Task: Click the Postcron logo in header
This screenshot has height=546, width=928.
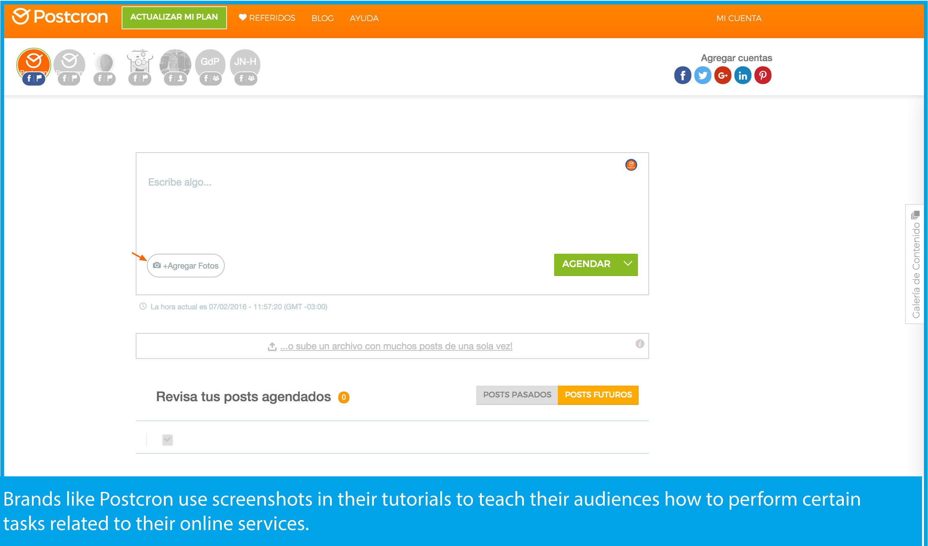Action: 60,17
